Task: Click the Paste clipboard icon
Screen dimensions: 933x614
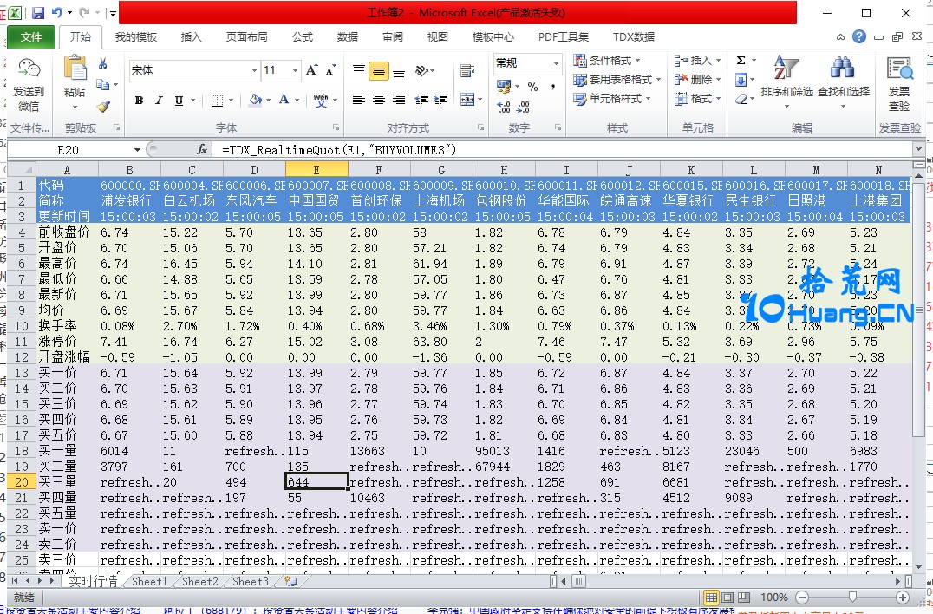Action: (75, 68)
